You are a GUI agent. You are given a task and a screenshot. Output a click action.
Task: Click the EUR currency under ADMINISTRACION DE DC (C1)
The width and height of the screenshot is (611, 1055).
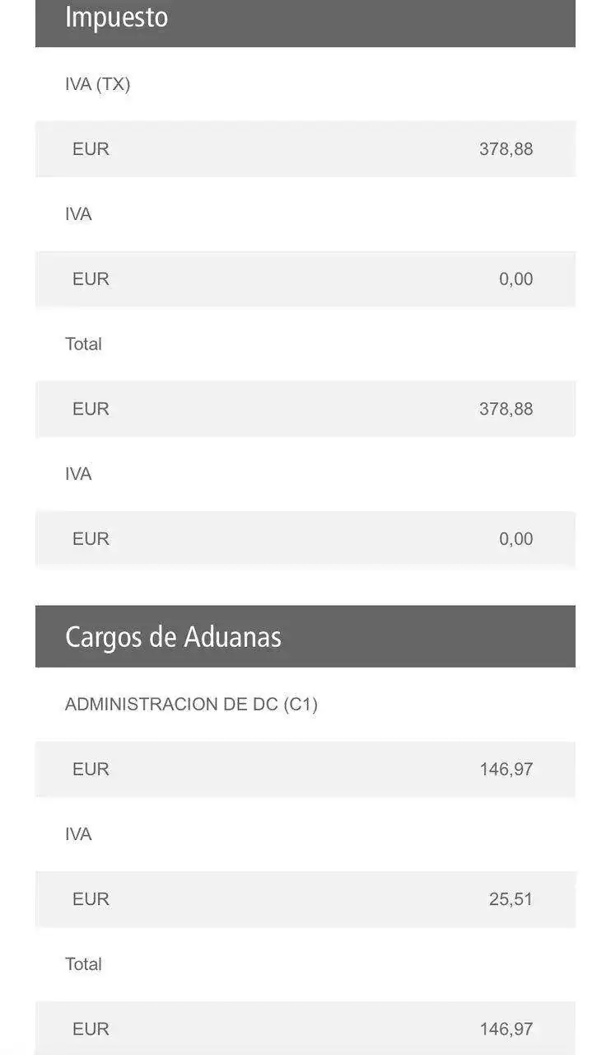tap(91, 770)
